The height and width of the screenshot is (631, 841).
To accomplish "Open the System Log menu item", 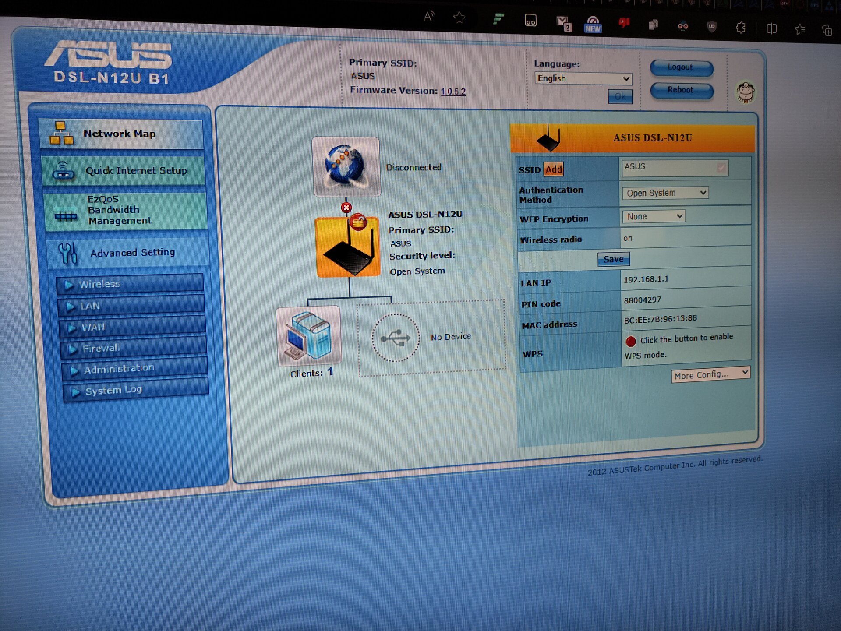I will pos(136,389).
